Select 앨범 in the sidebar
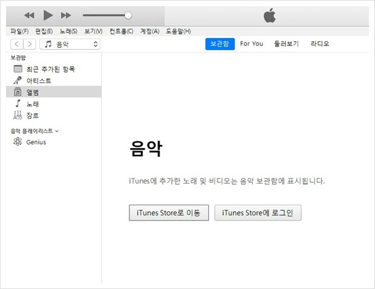 54,92
